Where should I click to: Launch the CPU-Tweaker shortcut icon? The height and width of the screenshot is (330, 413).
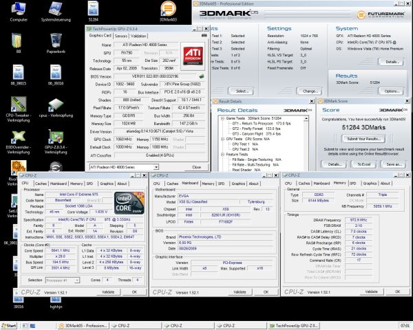[18, 109]
